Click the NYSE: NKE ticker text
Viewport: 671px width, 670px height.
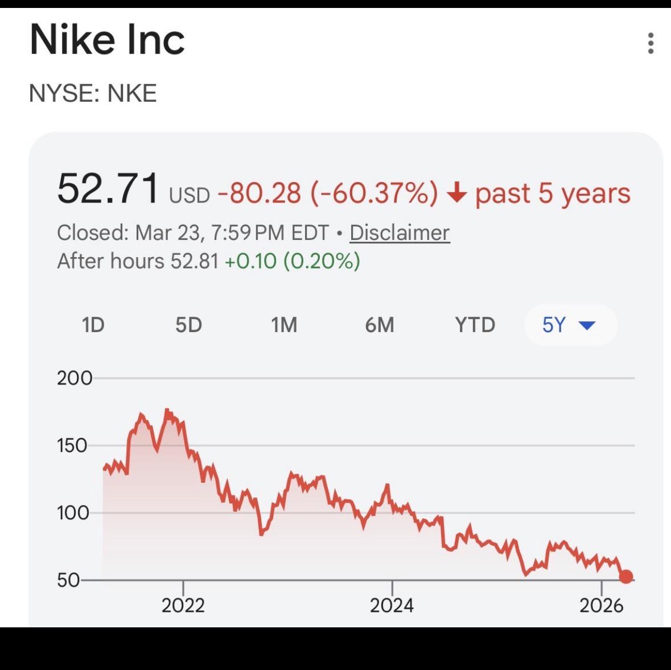click(x=93, y=93)
